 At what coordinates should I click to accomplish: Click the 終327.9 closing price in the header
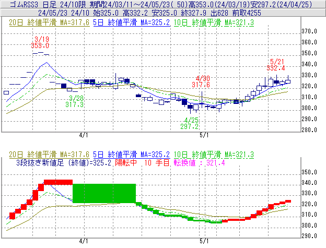(194, 13)
